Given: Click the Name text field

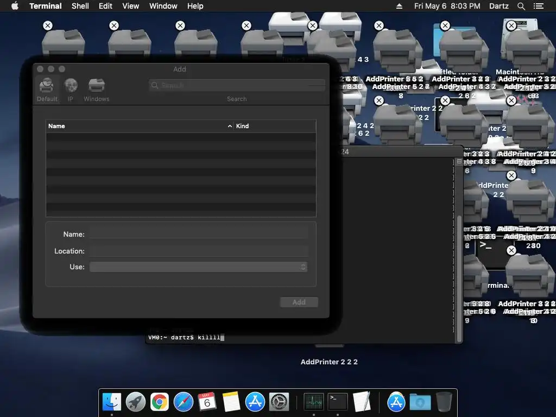Looking at the screenshot, I should 199,234.
